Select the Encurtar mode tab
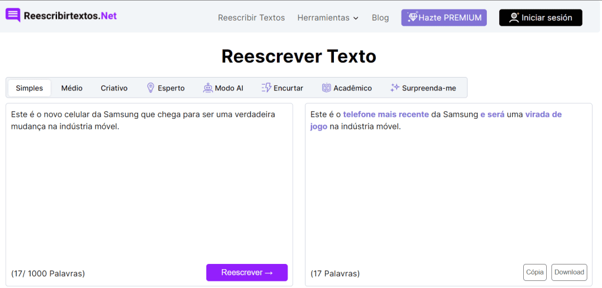Image resolution: width=602 pixels, height=288 pixels. point(282,88)
